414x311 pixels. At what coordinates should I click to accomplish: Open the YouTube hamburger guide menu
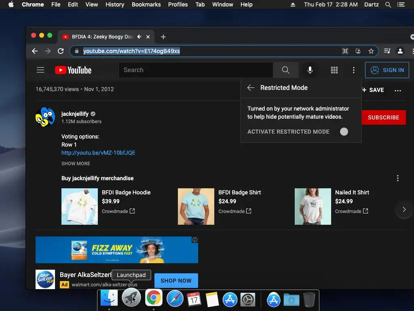(x=40, y=70)
